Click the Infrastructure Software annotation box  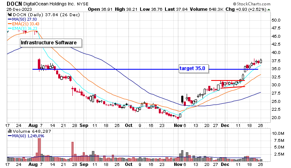coord(51,43)
